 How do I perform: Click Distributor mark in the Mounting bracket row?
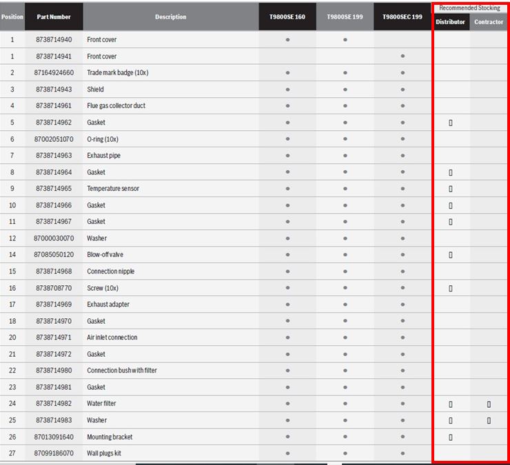pyautogui.click(x=451, y=437)
